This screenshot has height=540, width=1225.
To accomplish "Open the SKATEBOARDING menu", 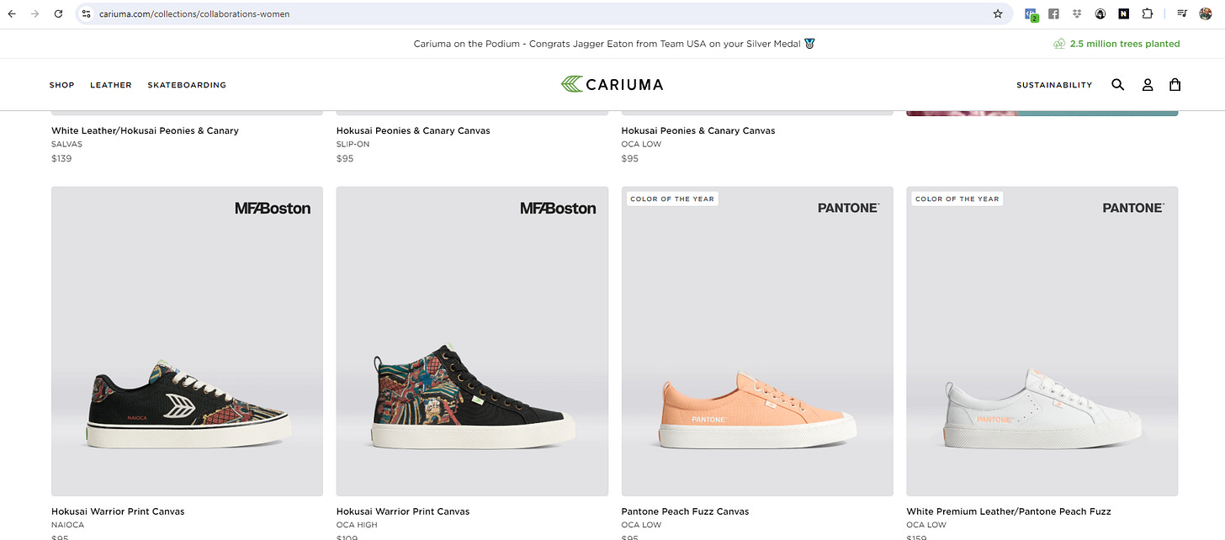I will (x=187, y=85).
